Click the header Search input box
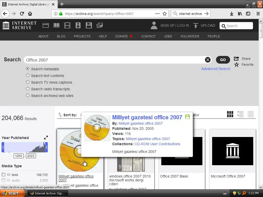 click(236, 26)
